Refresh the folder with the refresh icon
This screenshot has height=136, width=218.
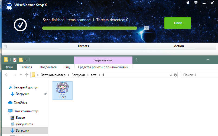(175, 75)
